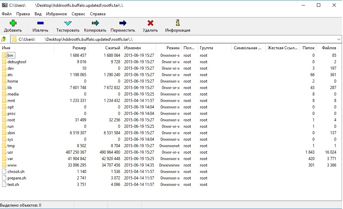
Task: Open the Вид menu
Action: pyautogui.click(x=38, y=14)
